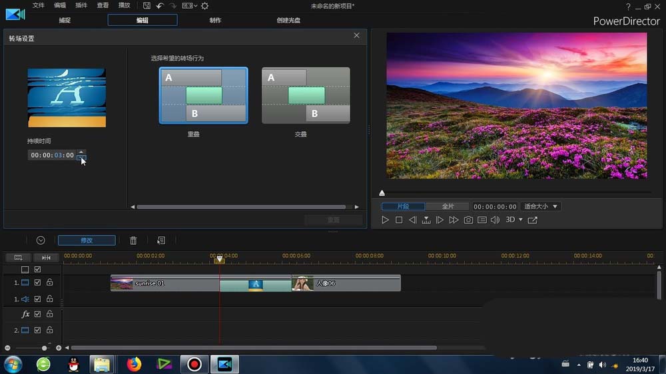This screenshot has height=374, width=666.
Task: Select the 人像06 clip on timeline
Action: [346, 283]
